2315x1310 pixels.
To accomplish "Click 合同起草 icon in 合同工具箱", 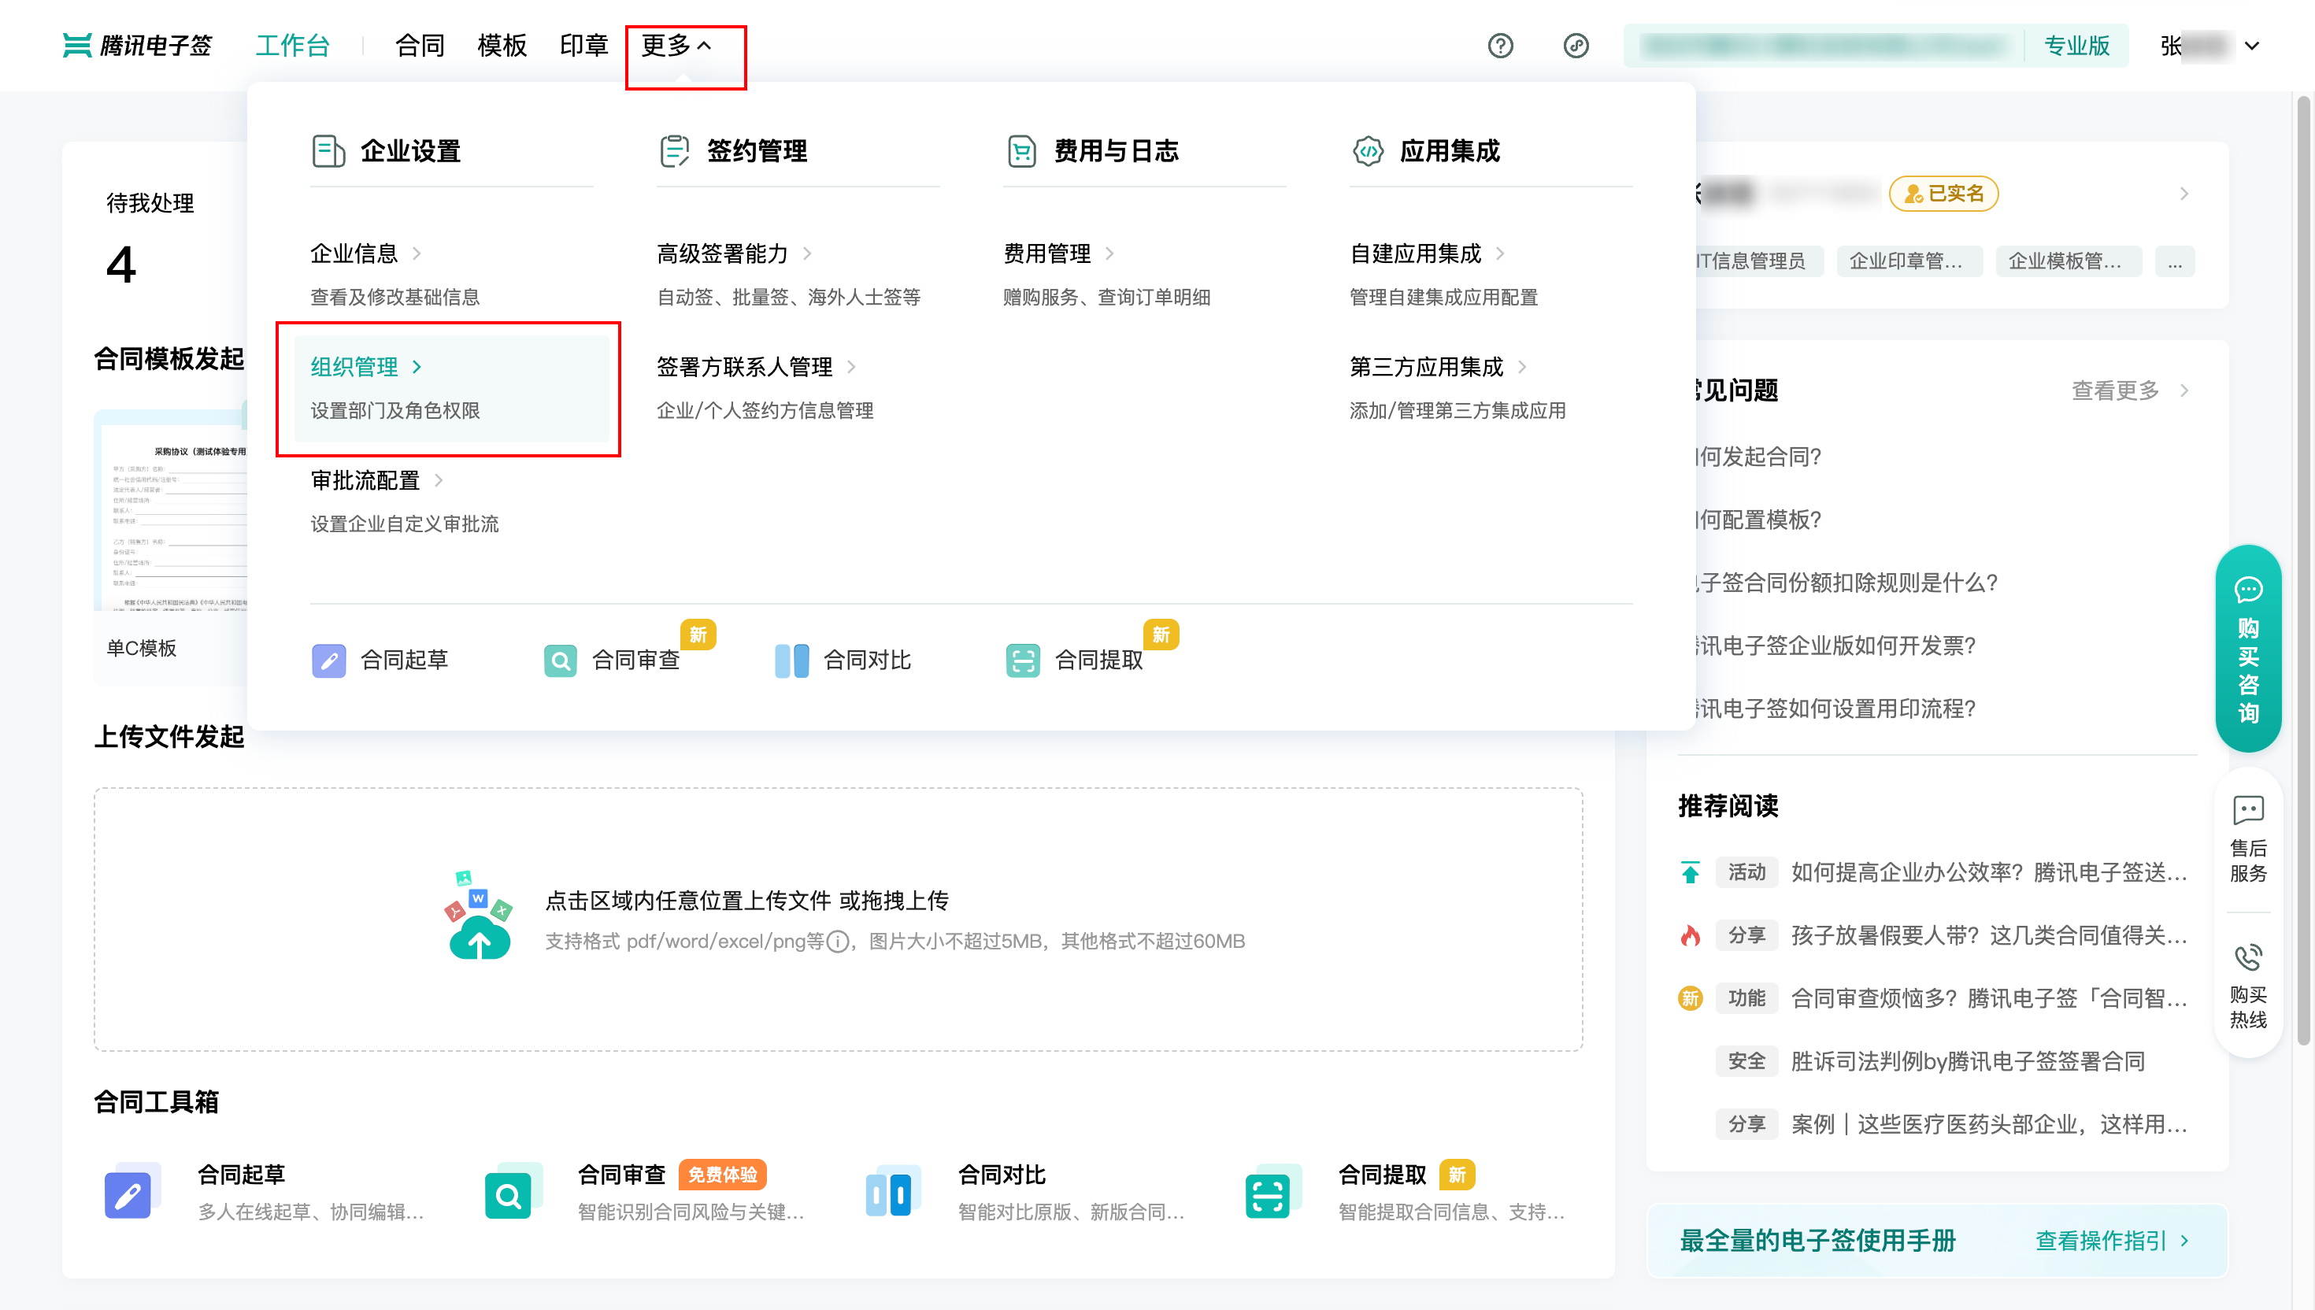I will click(x=131, y=1191).
